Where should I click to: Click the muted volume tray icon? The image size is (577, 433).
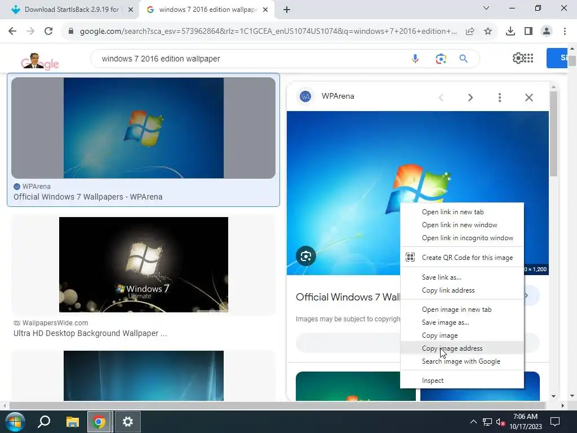click(500, 422)
